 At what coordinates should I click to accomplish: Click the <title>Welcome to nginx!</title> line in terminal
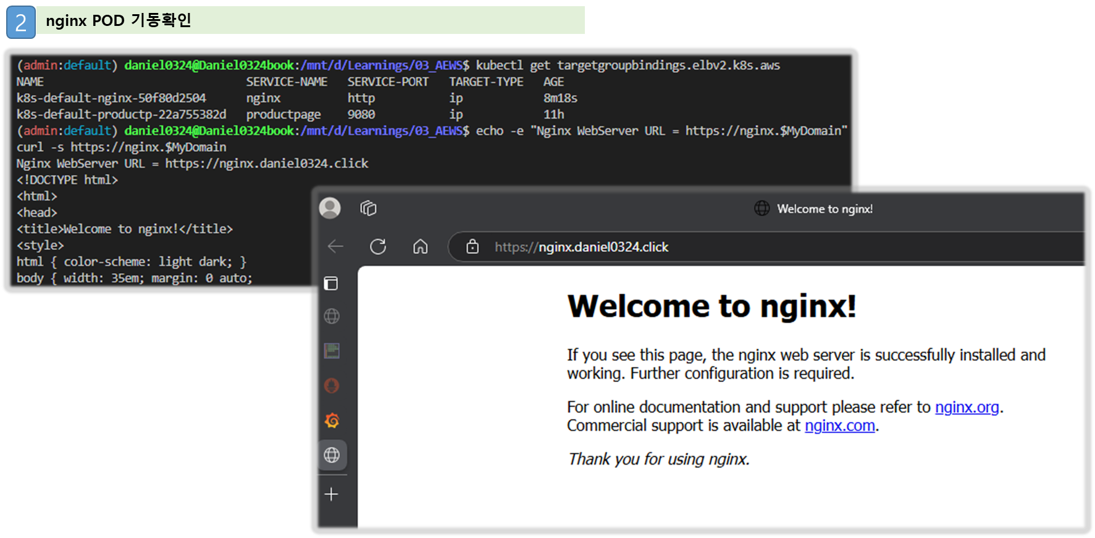coord(125,229)
